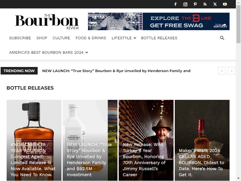This screenshot has width=241, height=181.
Task: Open the Facebook social icon
Action: [x=175, y=4]
